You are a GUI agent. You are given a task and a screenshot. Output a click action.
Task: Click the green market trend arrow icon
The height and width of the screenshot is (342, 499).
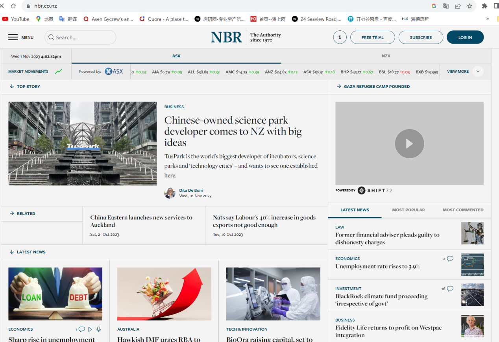coord(59,72)
